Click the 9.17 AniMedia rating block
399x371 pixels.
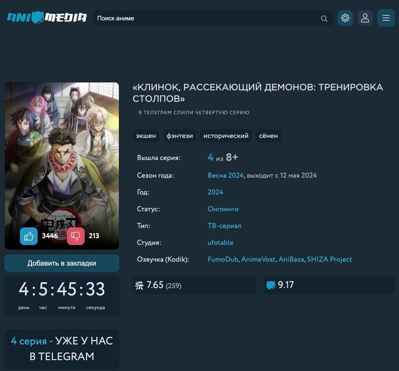pos(329,285)
